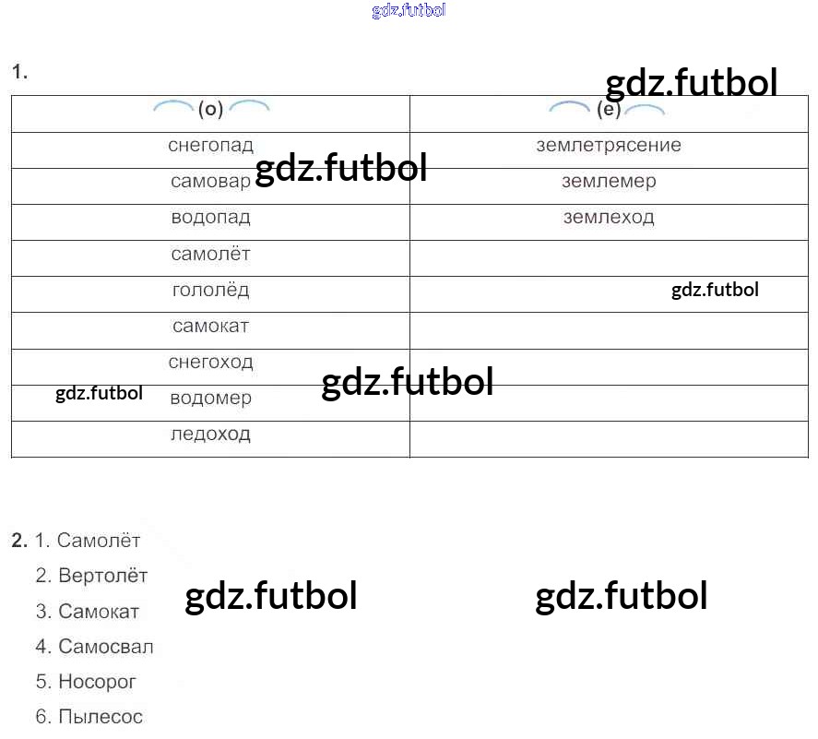Select list item 4 Самосвал
Screen dimensions: 818x739
[x=94, y=647]
